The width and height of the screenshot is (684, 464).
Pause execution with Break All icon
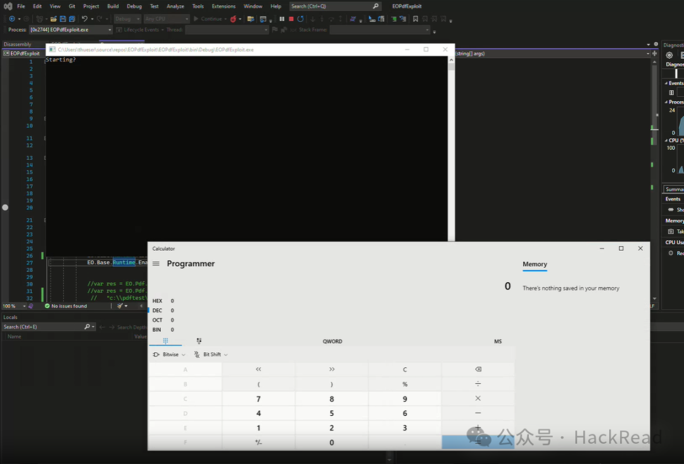click(282, 19)
